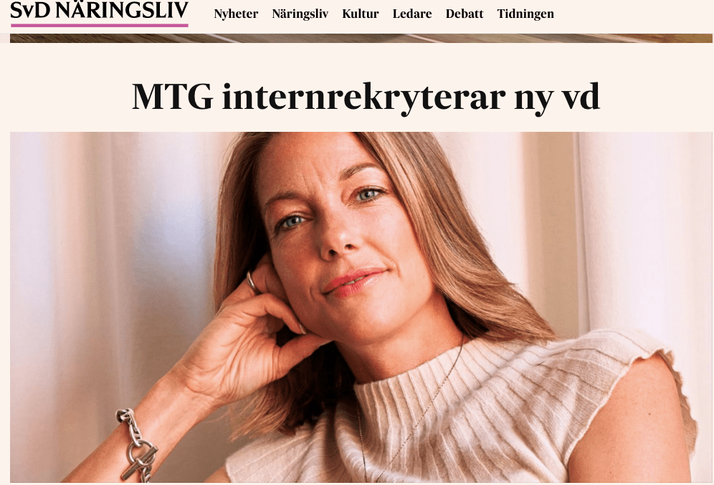
Task: Open the headline MTG internrekryterar ny vd
Action: 366,97
